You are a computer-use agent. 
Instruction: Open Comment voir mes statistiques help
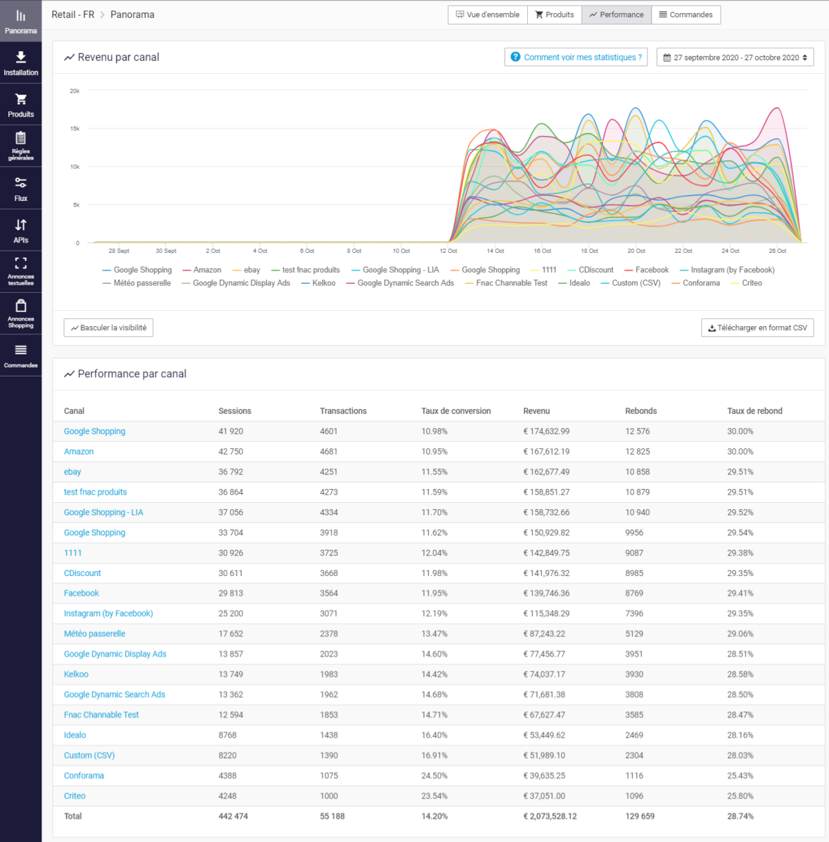[576, 57]
